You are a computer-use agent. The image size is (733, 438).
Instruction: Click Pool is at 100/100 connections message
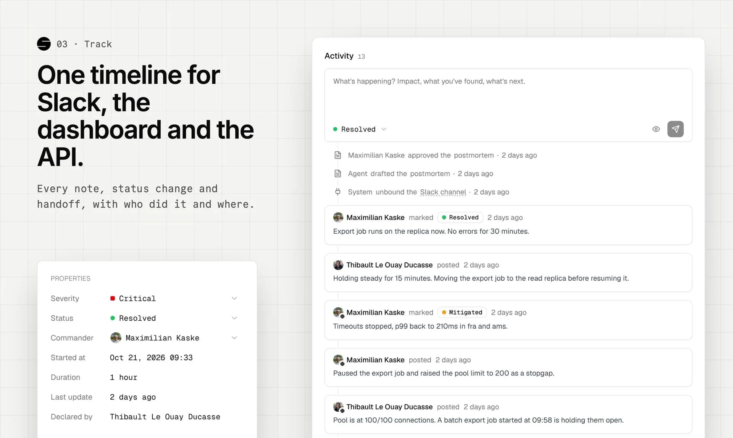478,420
